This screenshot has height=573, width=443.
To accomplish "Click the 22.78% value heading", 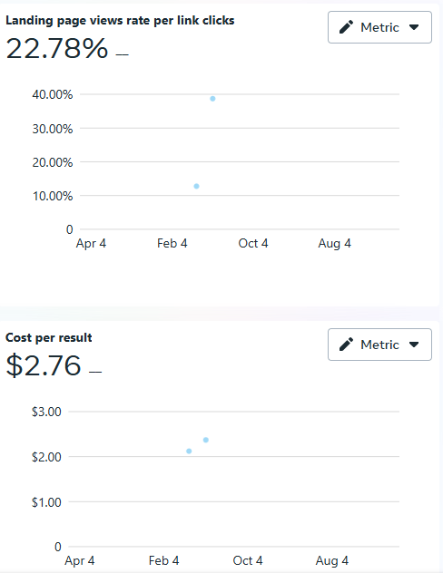I will click(x=57, y=48).
